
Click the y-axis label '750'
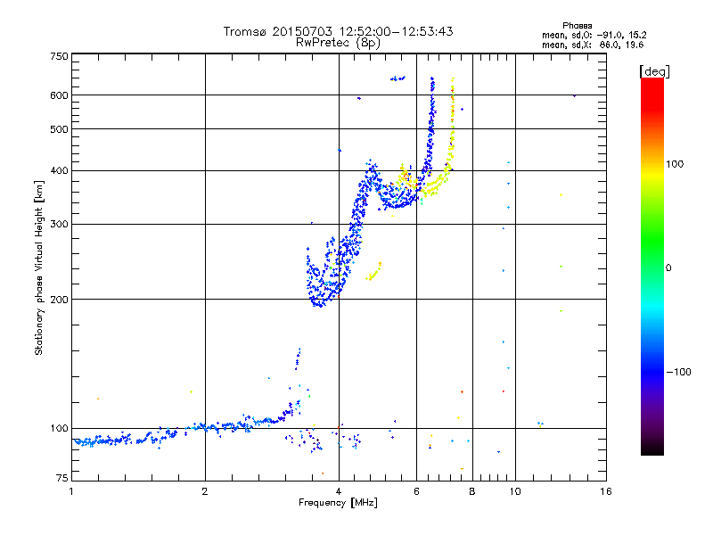(x=59, y=56)
